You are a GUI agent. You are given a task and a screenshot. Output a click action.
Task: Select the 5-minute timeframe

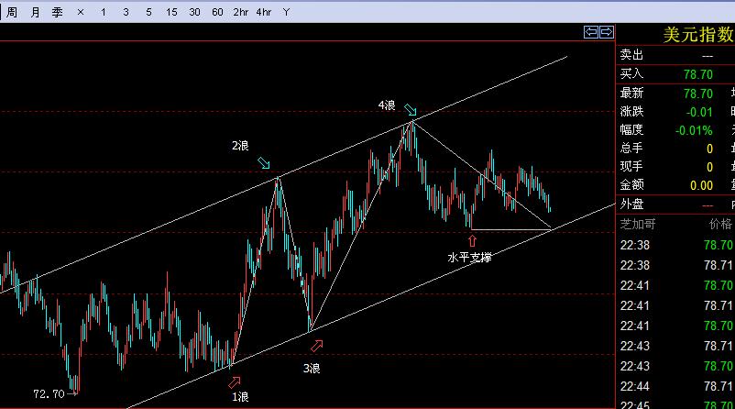(148, 12)
